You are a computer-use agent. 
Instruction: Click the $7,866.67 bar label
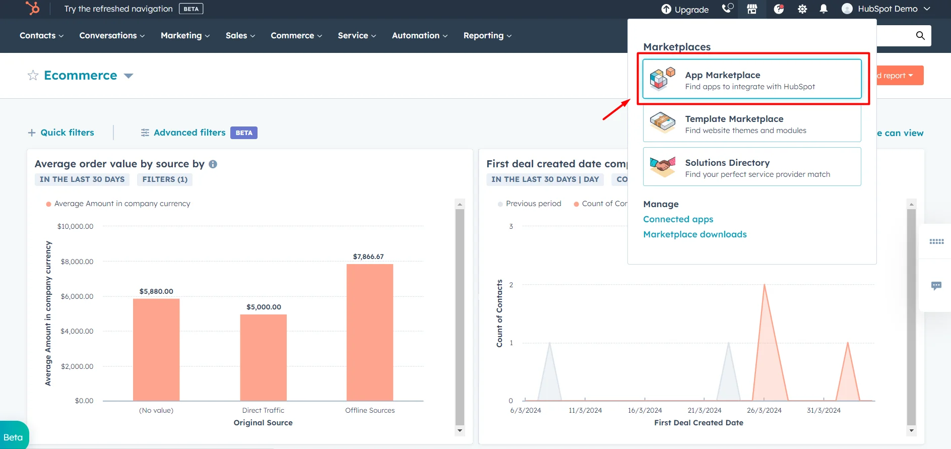368,256
